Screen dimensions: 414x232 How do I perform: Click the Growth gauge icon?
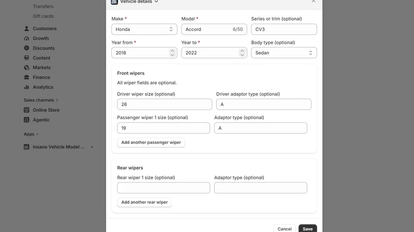26,38
